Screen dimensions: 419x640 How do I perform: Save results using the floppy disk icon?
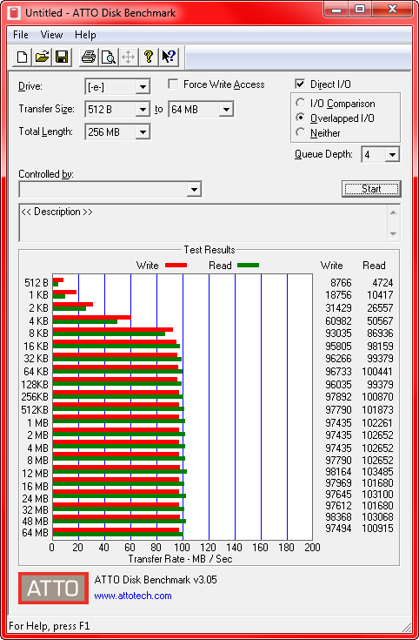coord(62,57)
